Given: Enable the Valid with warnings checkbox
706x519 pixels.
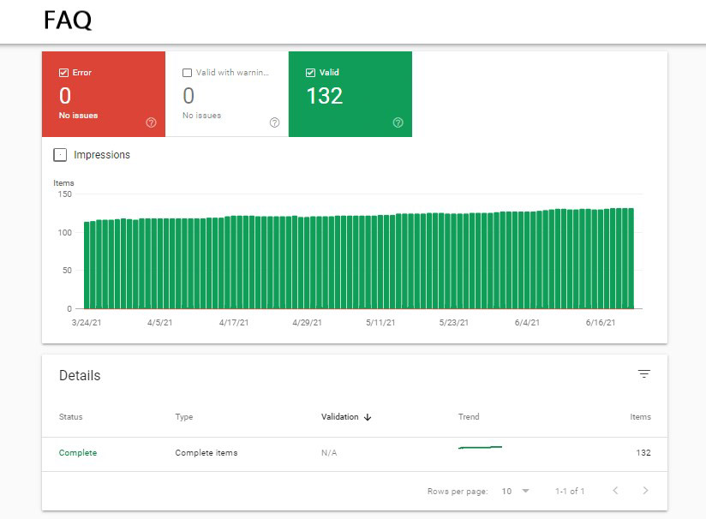Looking at the screenshot, I should pyautogui.click(x=187, y=73).
